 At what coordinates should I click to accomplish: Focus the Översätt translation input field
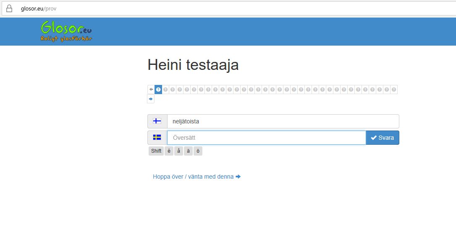click(x=266, y=138)
